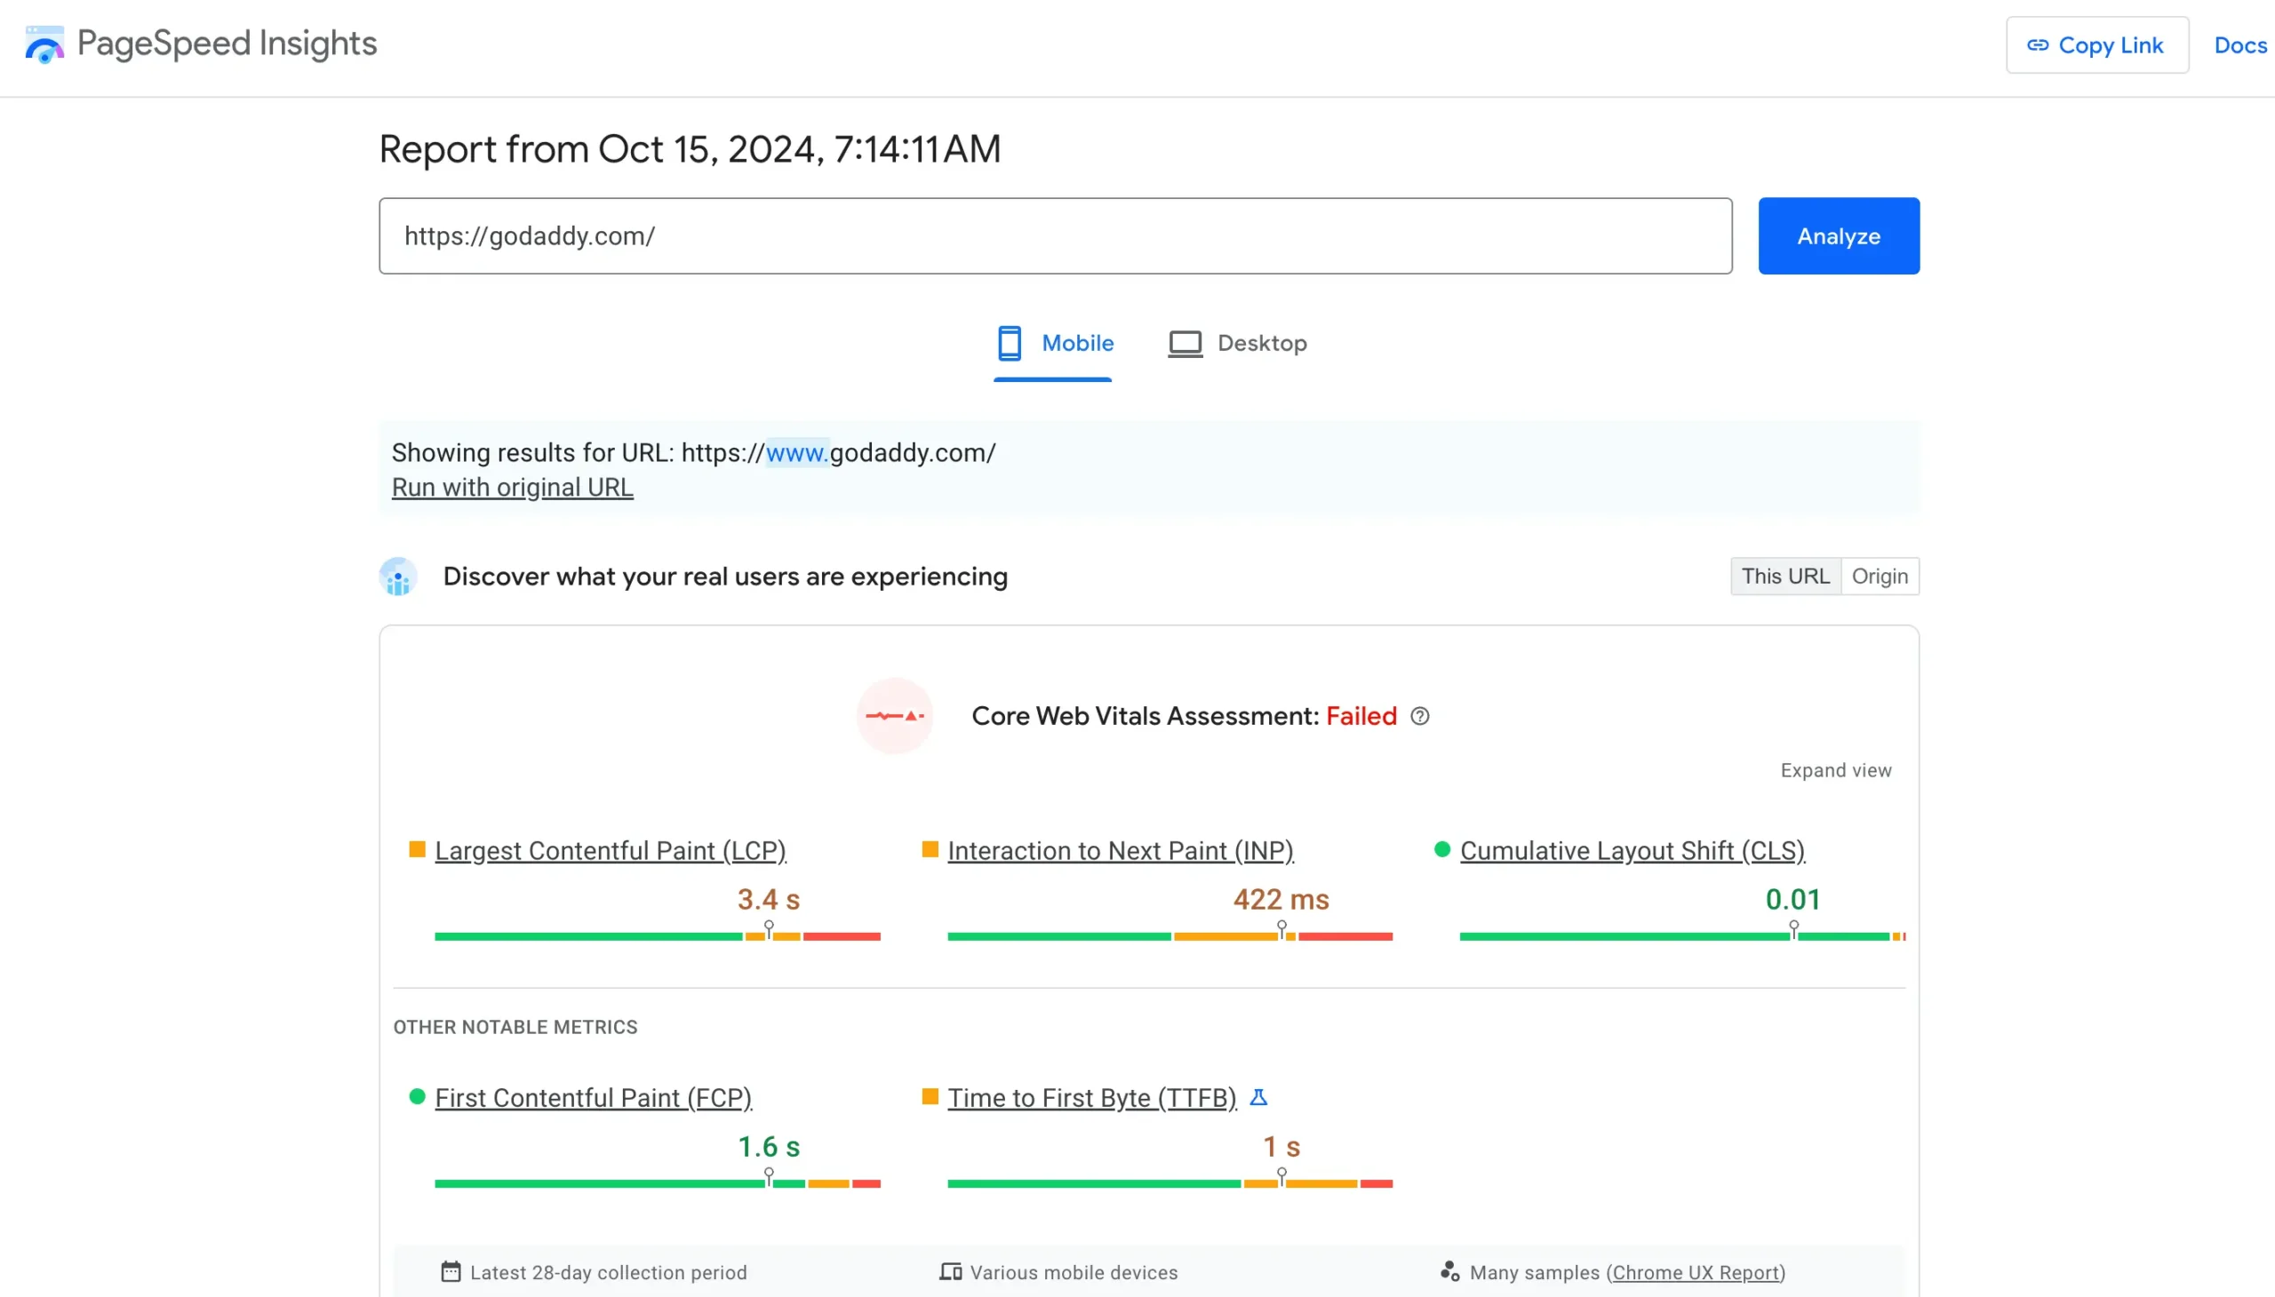Click the orange square indicator beside INP

[930, 849]
